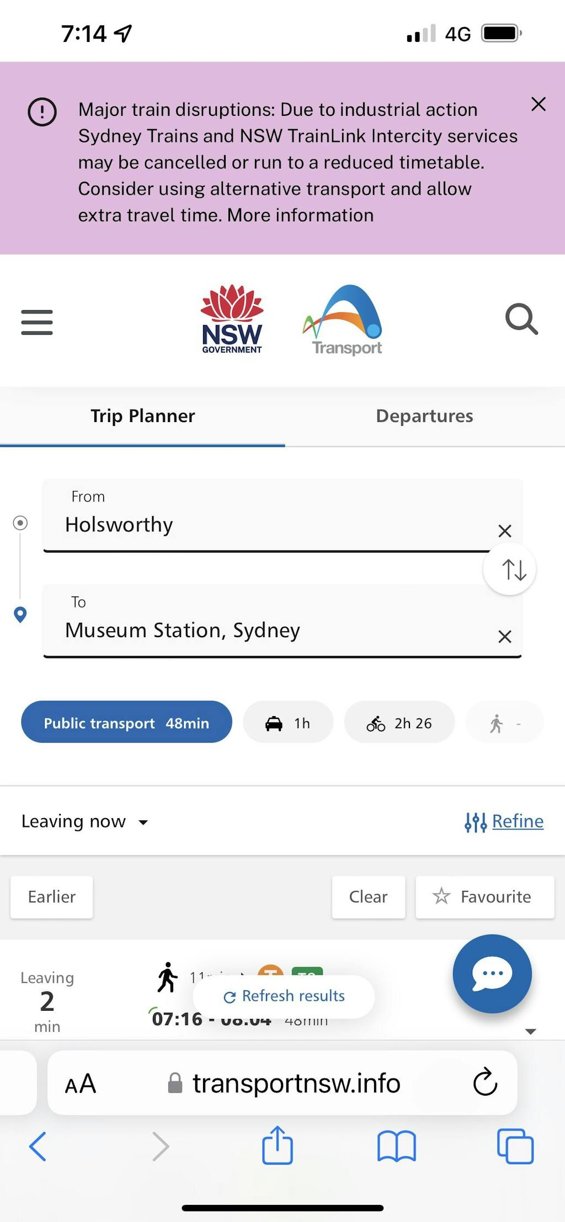Switch to the Departures tab
565x1222 pixels.
click(x=424, y=416)
